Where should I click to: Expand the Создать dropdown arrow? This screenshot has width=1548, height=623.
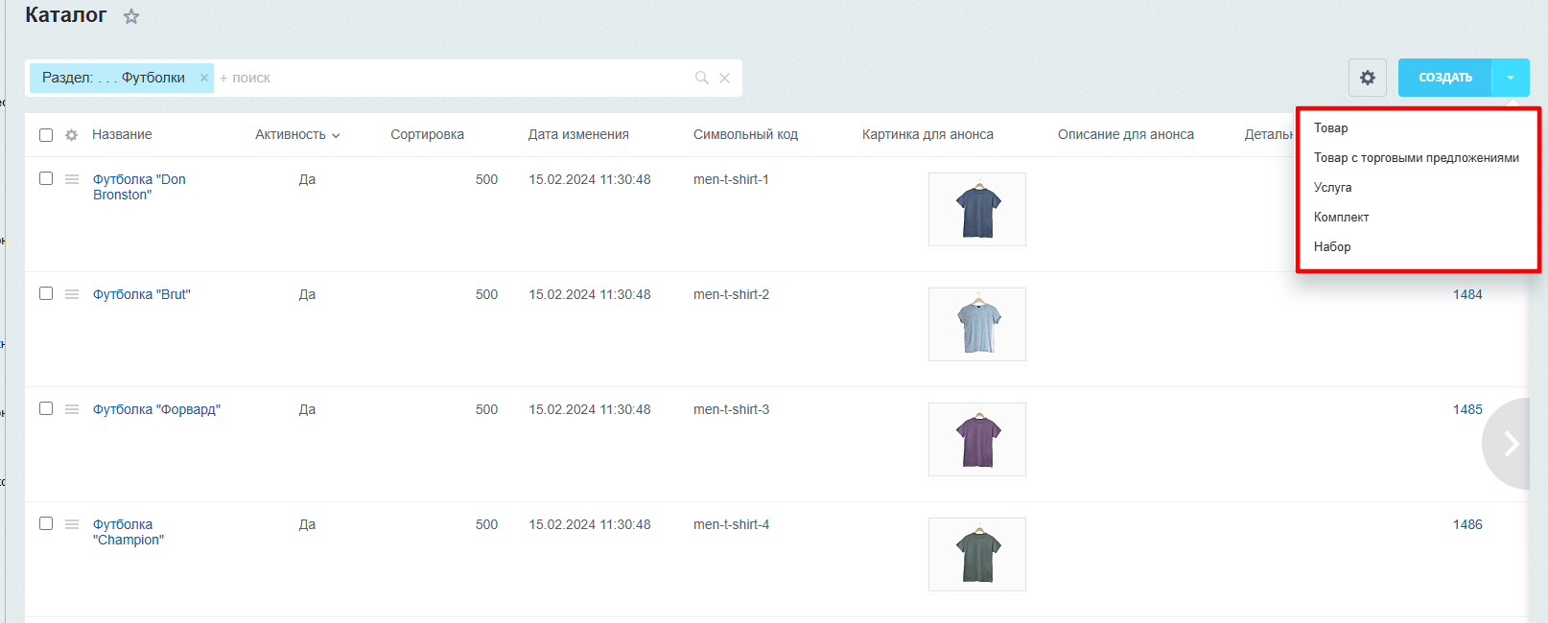[x=1511, y=78]
